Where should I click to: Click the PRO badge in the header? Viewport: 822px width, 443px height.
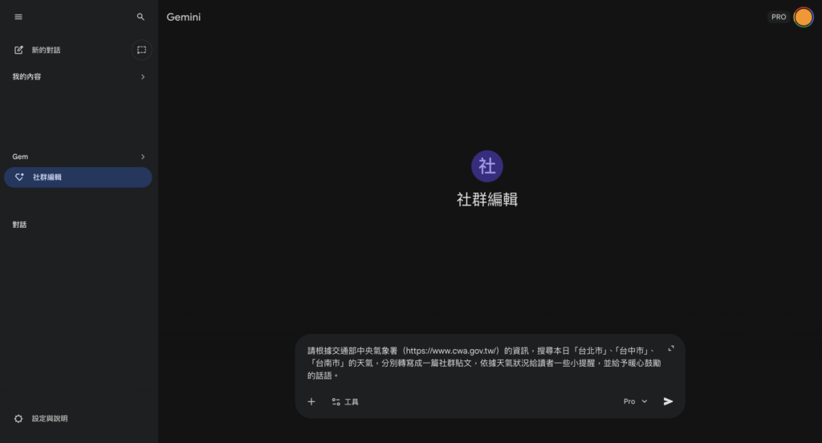[x=779, y=17]
